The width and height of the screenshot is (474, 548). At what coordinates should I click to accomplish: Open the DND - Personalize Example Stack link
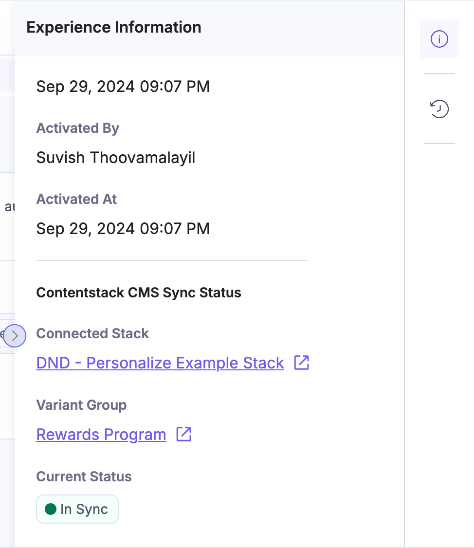[160, 363]
